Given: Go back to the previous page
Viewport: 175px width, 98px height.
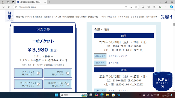Looking at the screenshot, I should point(4,7).
